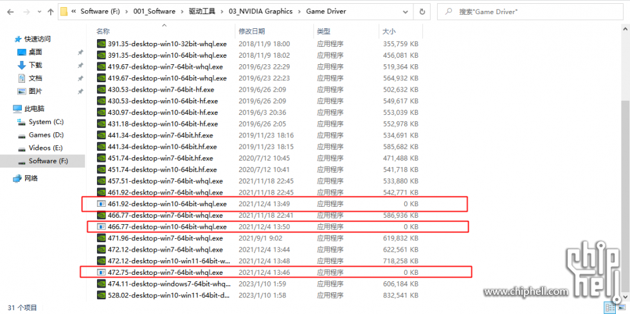The height and width of the screenshot is (314, 630).
Task: Select 431.18-desktop-win10-64bit-hf.exe file
Action: click(163, 124)
